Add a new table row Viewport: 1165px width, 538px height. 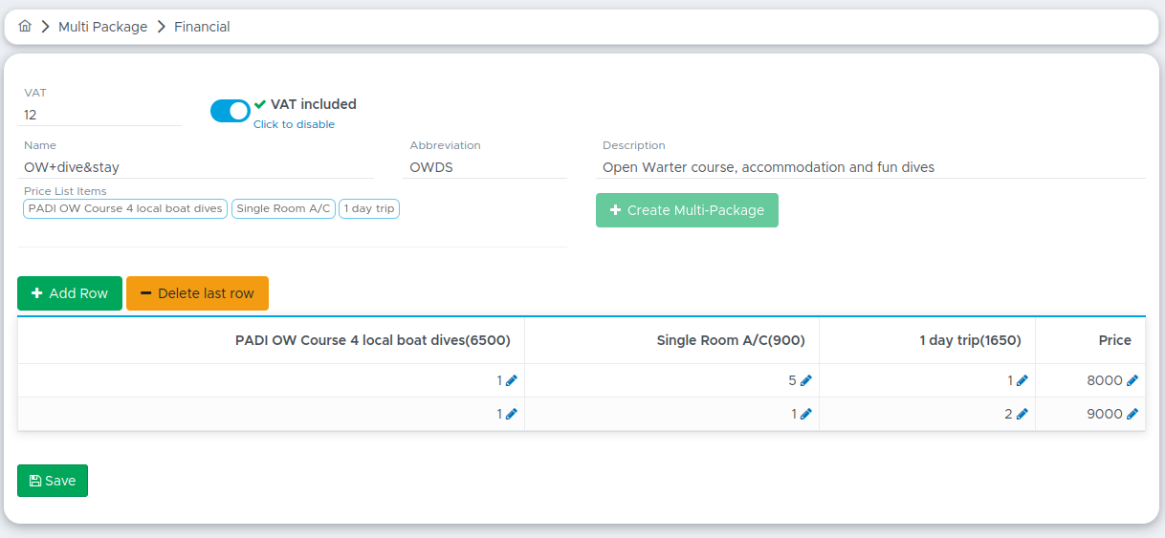(70, 293)
